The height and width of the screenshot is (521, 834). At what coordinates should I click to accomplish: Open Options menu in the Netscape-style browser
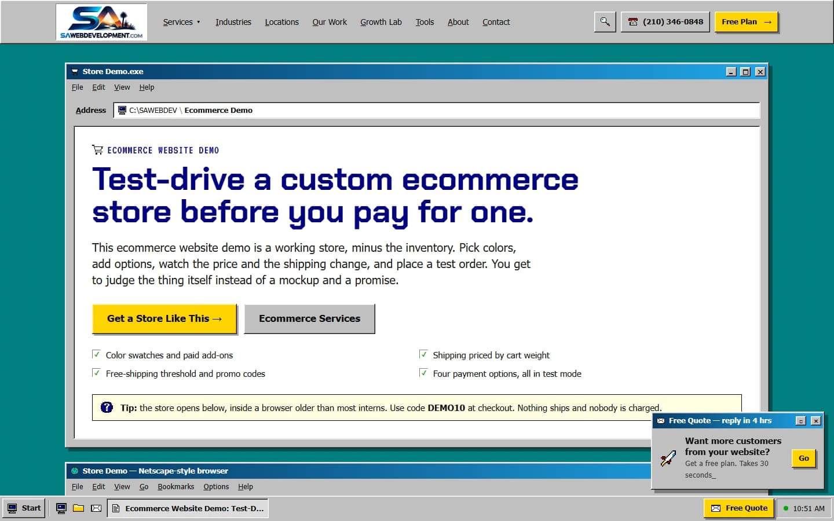(216, 487)
